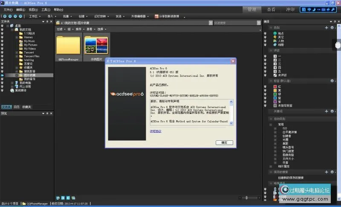Open the 幻灯放映 toolbar dropdown
Viewport: 341px width, 207px height.
(101, 16)
